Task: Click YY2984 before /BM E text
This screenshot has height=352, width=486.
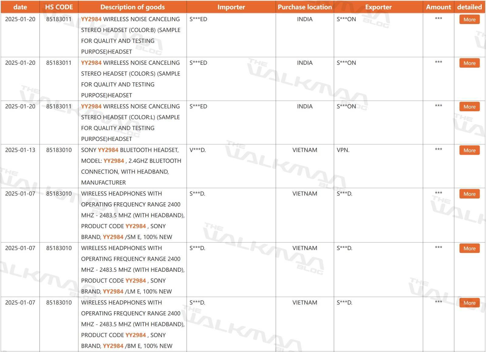Action: point(113,346)
